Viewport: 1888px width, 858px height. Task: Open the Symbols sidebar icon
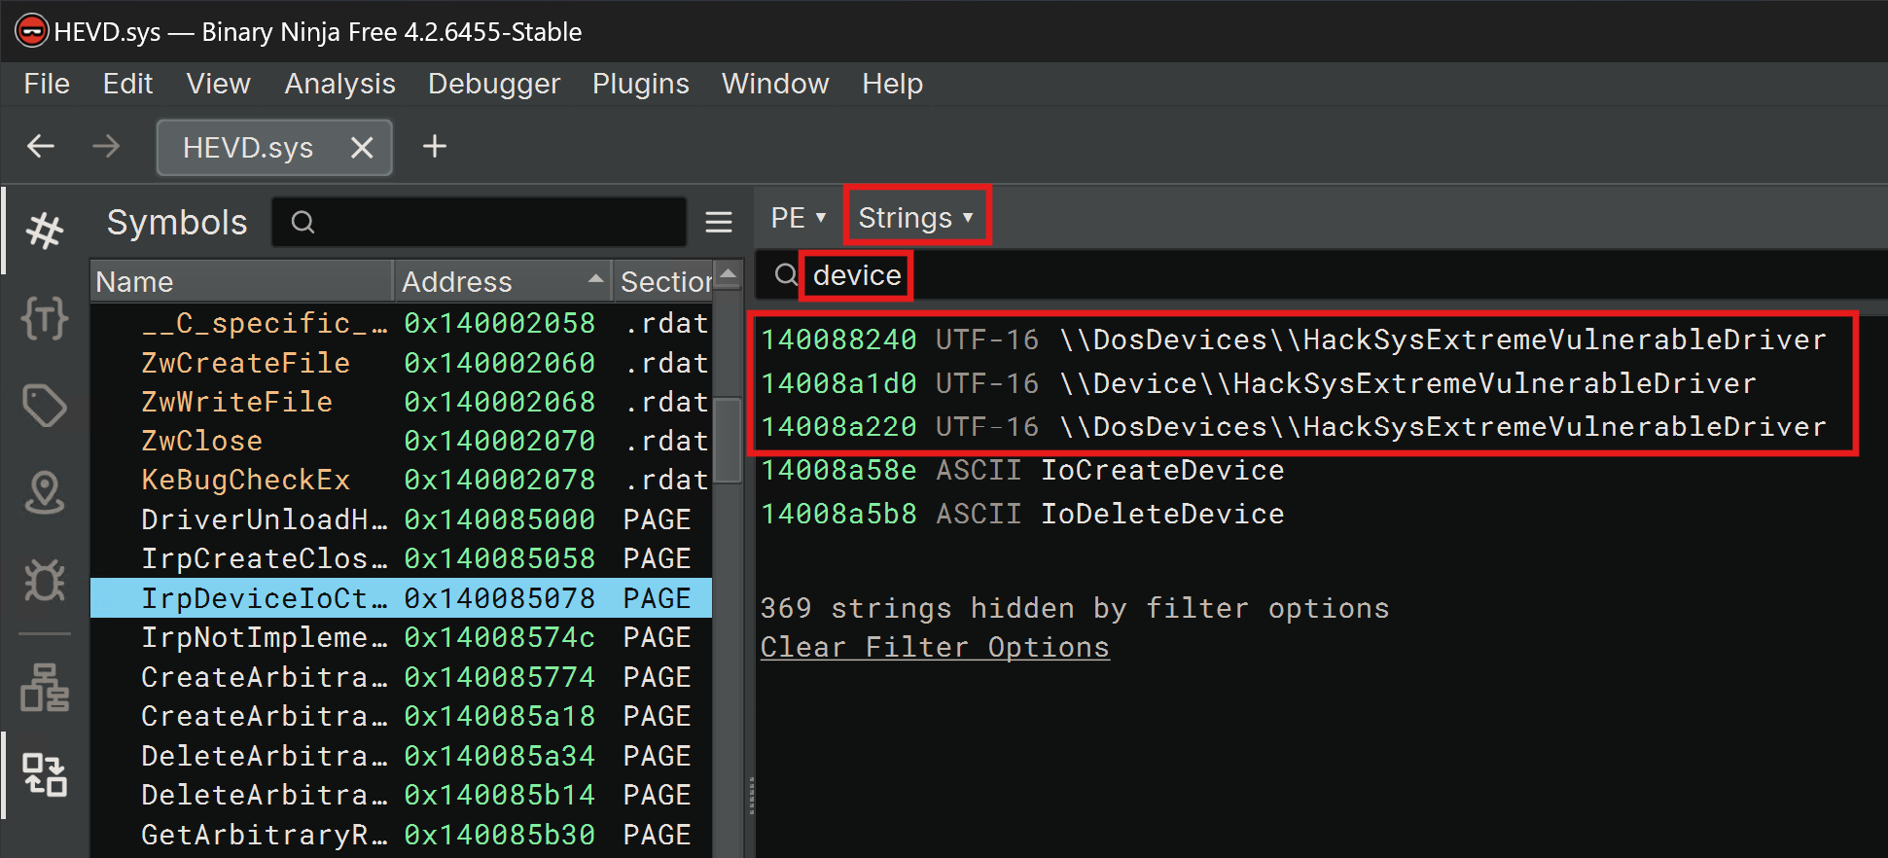[45, 231]
